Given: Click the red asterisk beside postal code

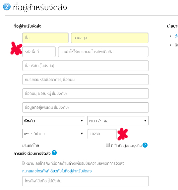Looking at the screenshot, I should point(123,134).
